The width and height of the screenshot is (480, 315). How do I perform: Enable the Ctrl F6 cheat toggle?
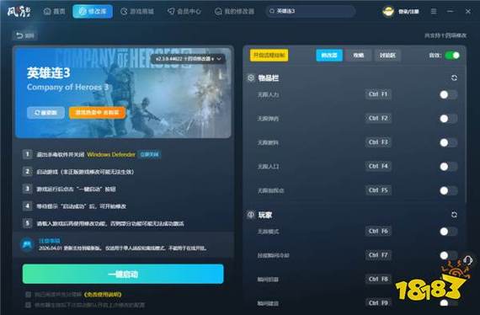[449, 232]
